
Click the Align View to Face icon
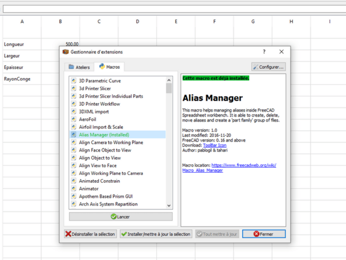pos(74,165)
